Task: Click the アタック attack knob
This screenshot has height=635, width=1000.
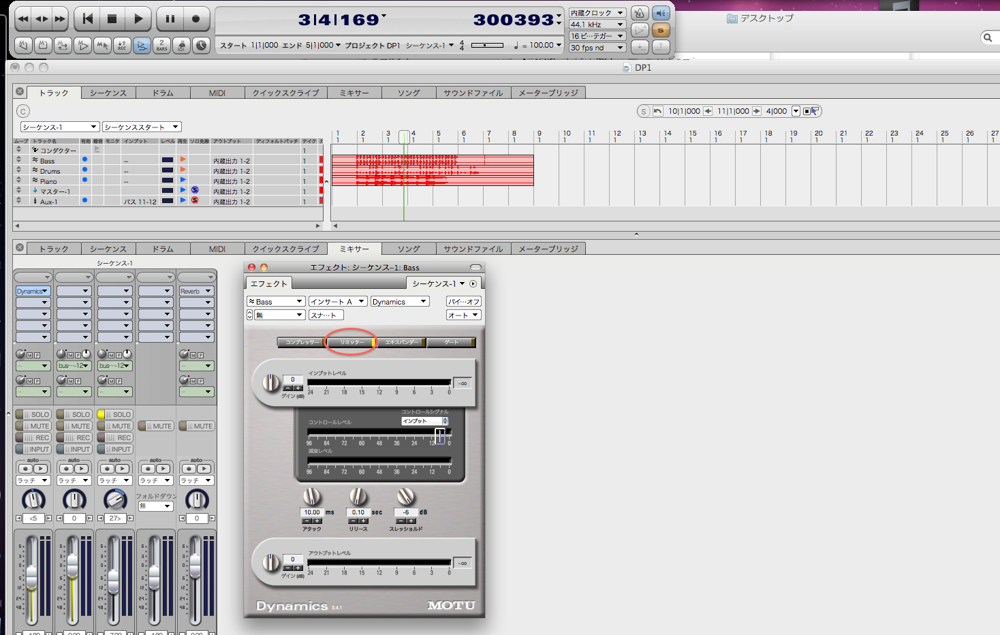Action: click(x=311, y=497)
